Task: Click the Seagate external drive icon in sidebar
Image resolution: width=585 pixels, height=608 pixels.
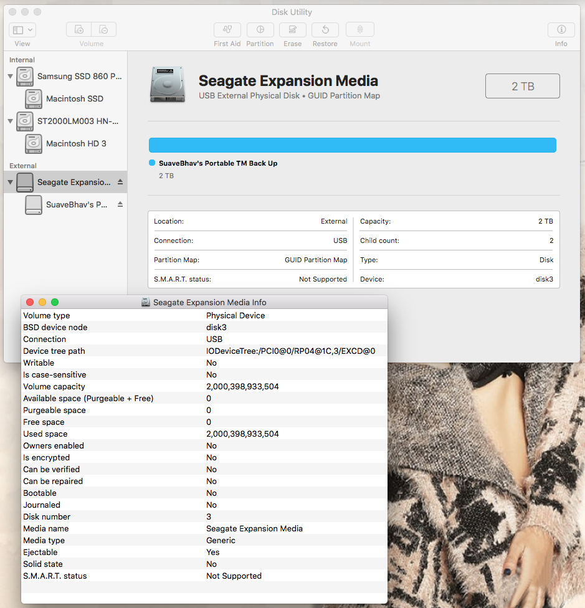Action: (x=25, y=183)
